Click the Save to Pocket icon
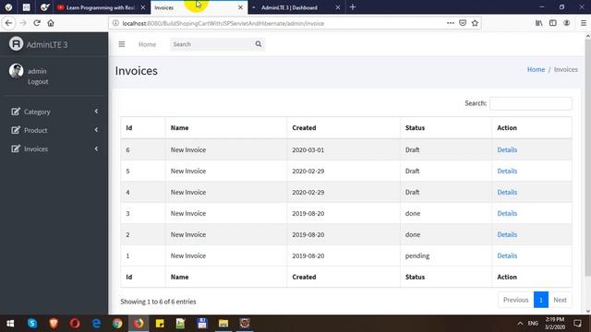The width and height of the screenshot is (591, 332). pyautogui.click(x=463, y=23)
